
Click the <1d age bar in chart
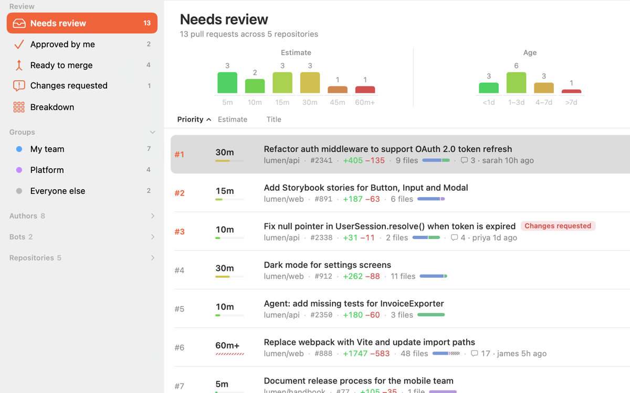pyautogui.click(x=489, y=88)
